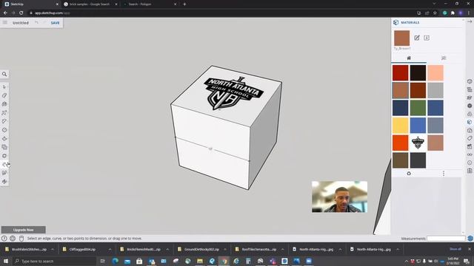This screenshot has height=266, width=474.
Task: Open the Instructor panel icon
Action: tap(470, 98)
